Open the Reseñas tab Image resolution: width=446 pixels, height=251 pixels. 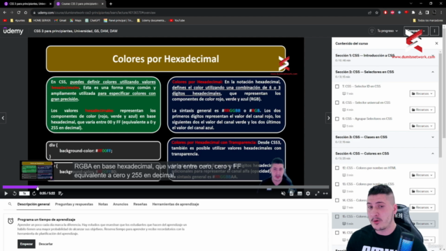click(140, 204)
